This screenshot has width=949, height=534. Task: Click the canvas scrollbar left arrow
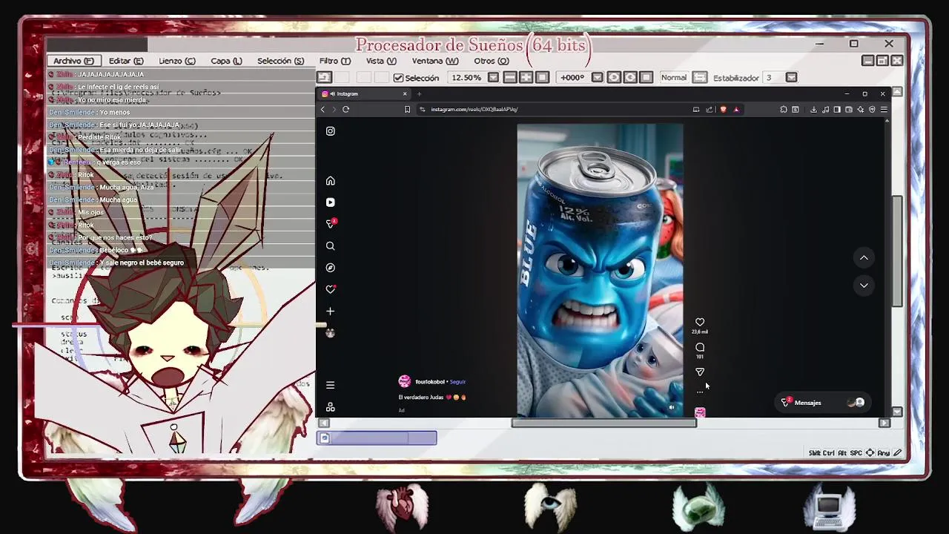pyautogui.click(x=324, y=423)
